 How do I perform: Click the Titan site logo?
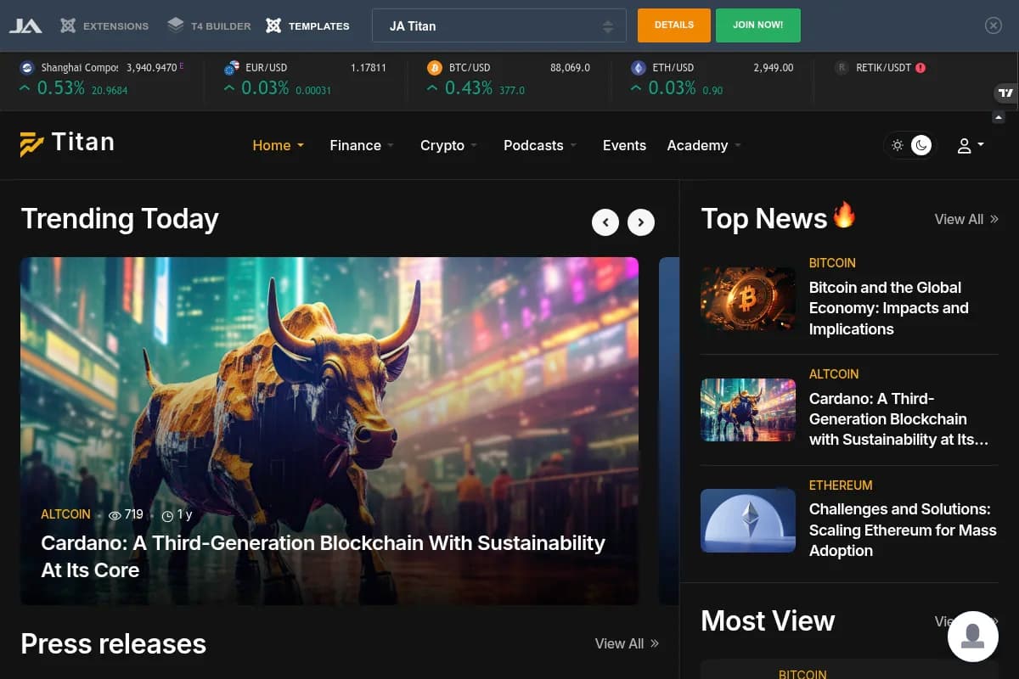[67, 143]
